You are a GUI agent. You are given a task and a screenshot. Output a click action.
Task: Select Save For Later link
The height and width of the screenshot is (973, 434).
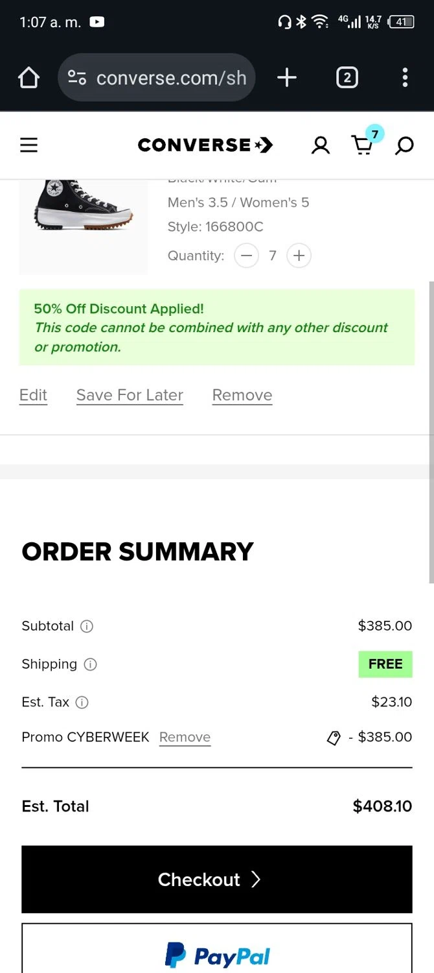pyautogui.click(x=130, y=395)
